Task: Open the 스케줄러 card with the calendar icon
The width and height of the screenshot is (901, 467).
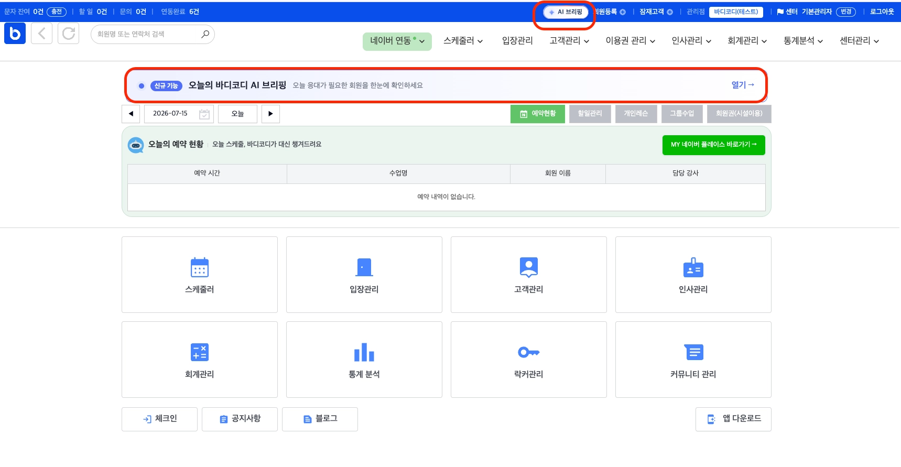Action: pos(200,275)
